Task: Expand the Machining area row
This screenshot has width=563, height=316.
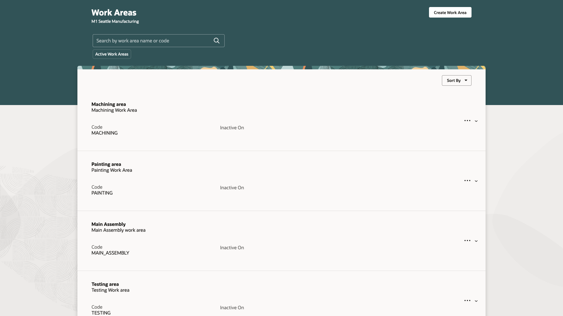Action: coord(476,121)
